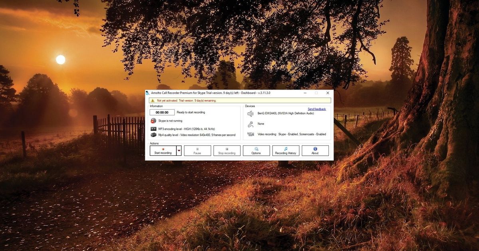Select the MP3 encoding level icon

coord(154,129)
